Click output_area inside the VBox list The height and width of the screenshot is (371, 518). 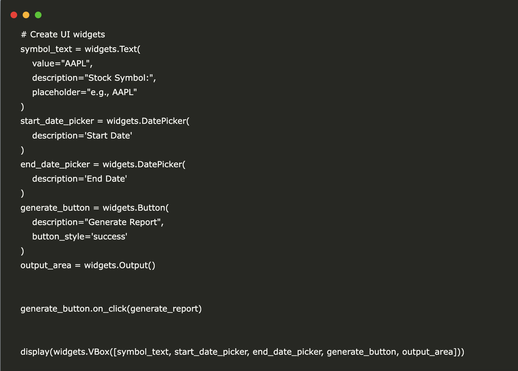(428, 352)
